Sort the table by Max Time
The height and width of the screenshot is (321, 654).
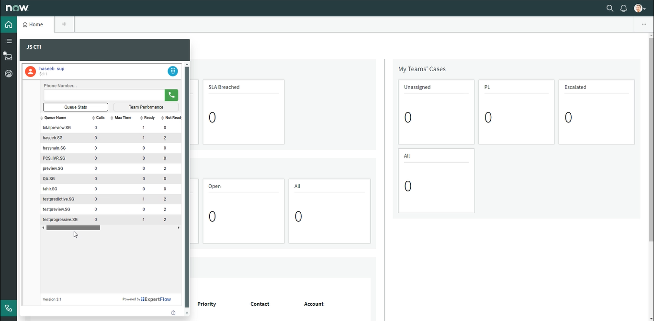click(123, 118)
